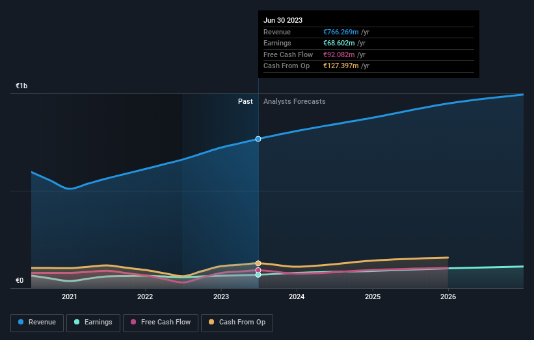Click the 2022 x-axis label
The image size is (534, 340).
click(145, 297)
